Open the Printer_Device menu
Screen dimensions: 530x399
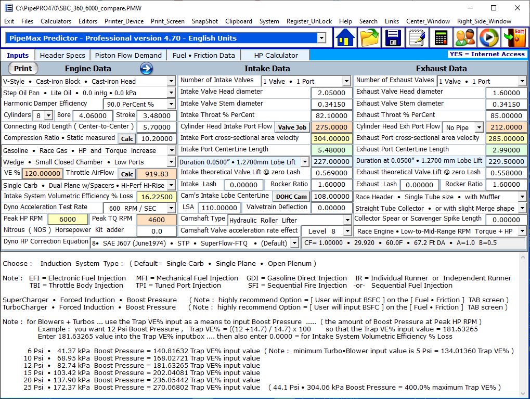point(124,21)
